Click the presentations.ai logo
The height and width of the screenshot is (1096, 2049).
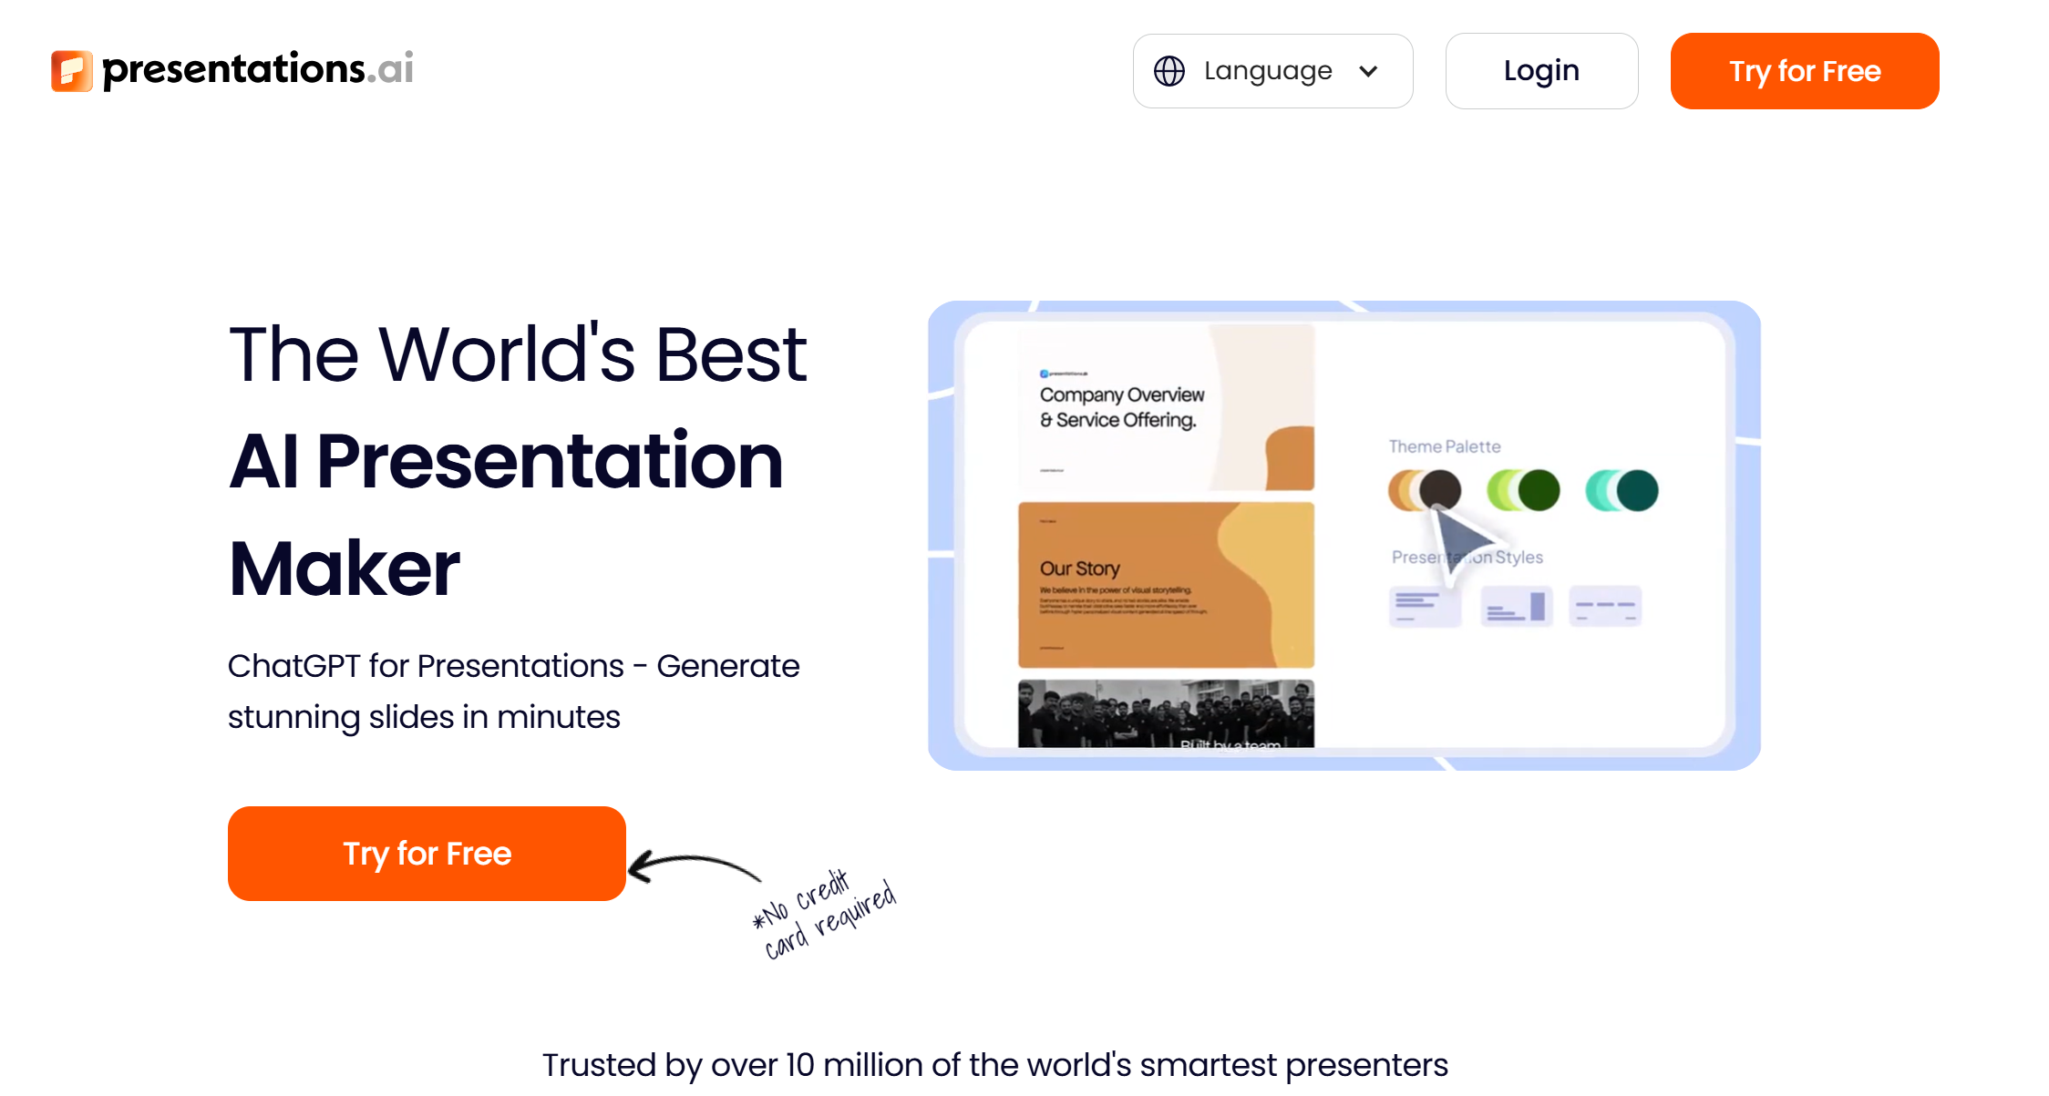coord(231,70)
